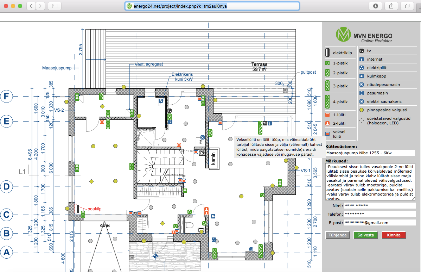Select the külmkapp icon

(x=362, y=76)
